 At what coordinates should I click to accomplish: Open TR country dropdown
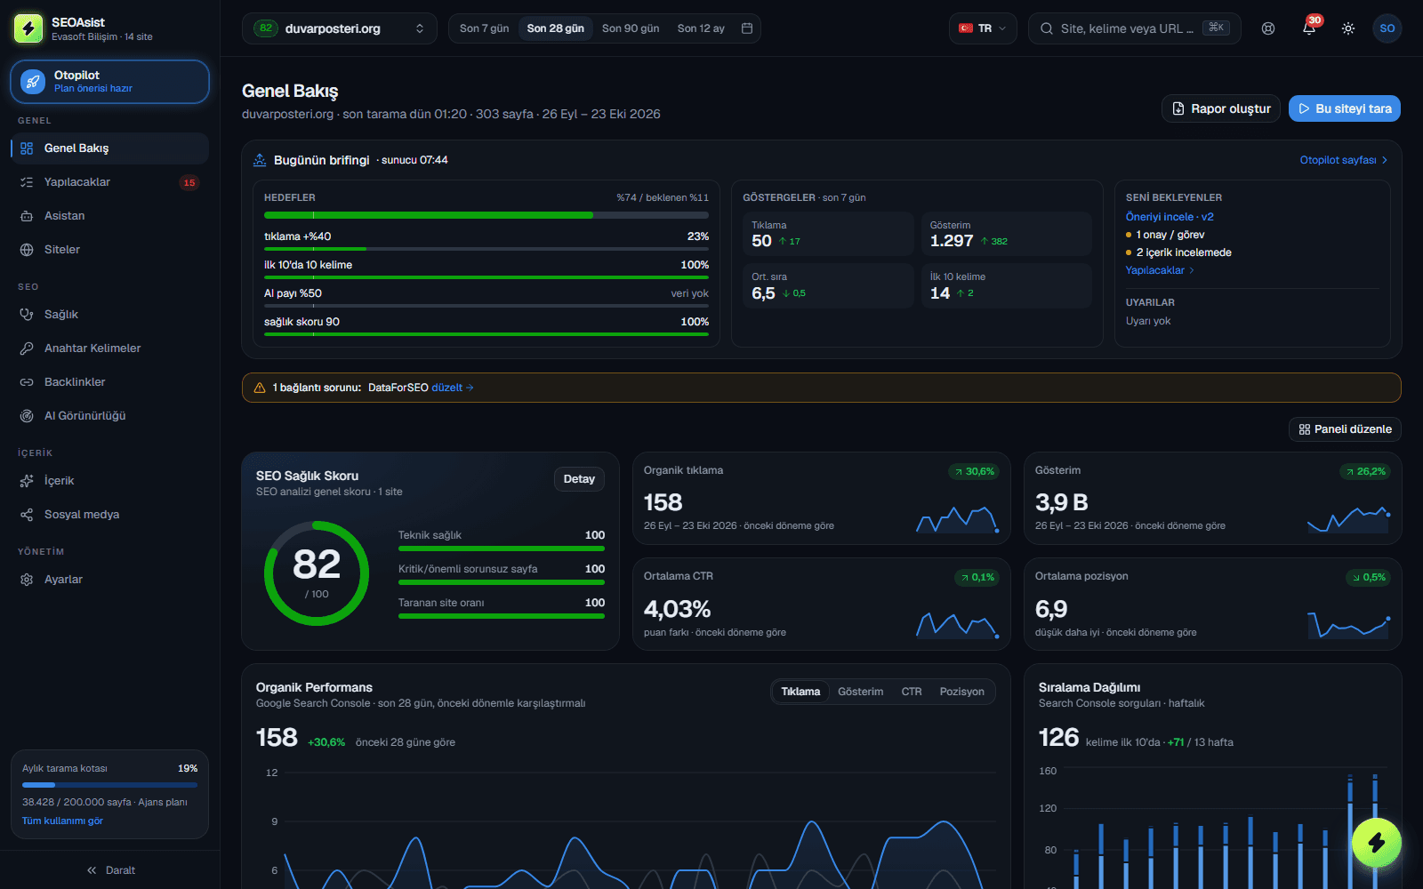tap(983, 28)
